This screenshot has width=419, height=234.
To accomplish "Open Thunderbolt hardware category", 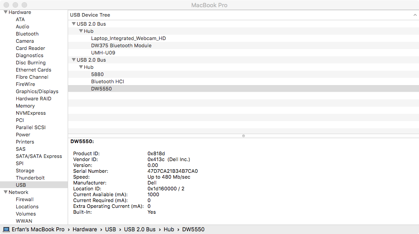I will point(30,178).
